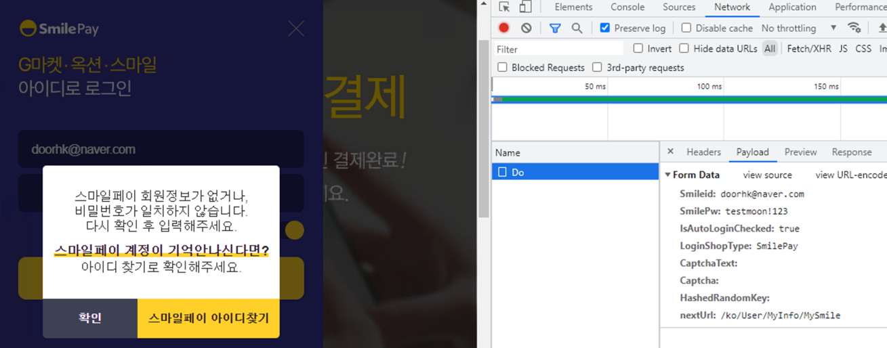Show the Headers tab of request
Screen dimensions: 887x348
pyautogui.click(x=703, y=152)
